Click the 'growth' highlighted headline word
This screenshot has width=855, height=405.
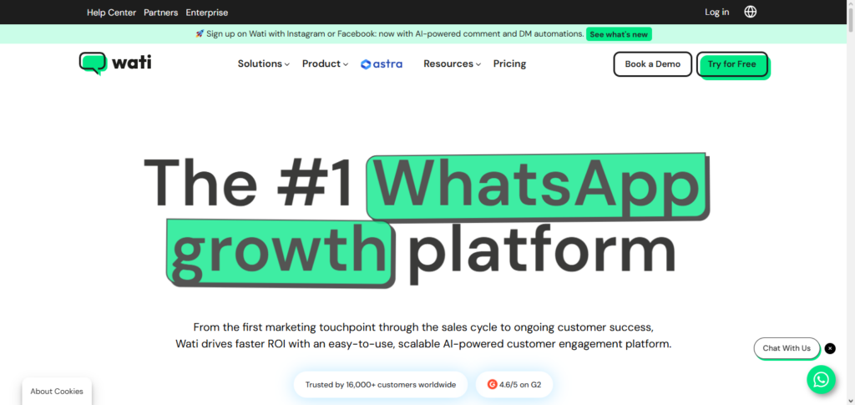tap(281, 253)
